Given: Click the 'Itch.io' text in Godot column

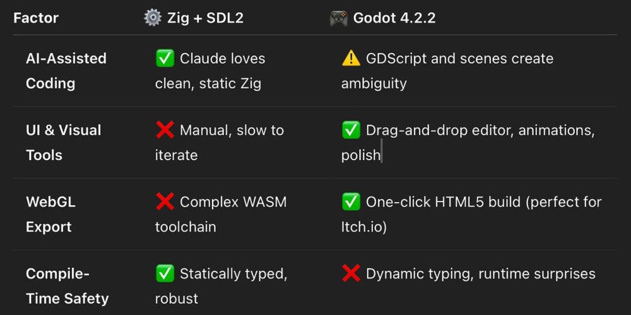Looking at the screenshot, I should click(363, 227).
